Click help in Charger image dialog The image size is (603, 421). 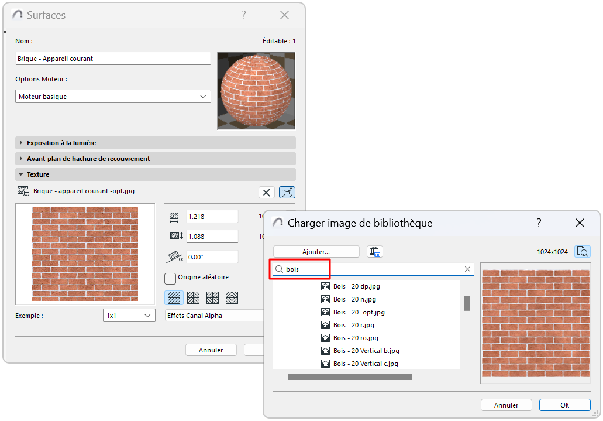(539, 223)
